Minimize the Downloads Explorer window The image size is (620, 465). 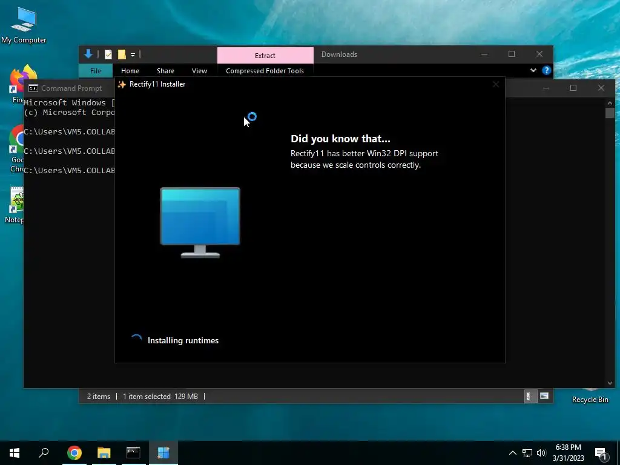[x=484, y=54]
